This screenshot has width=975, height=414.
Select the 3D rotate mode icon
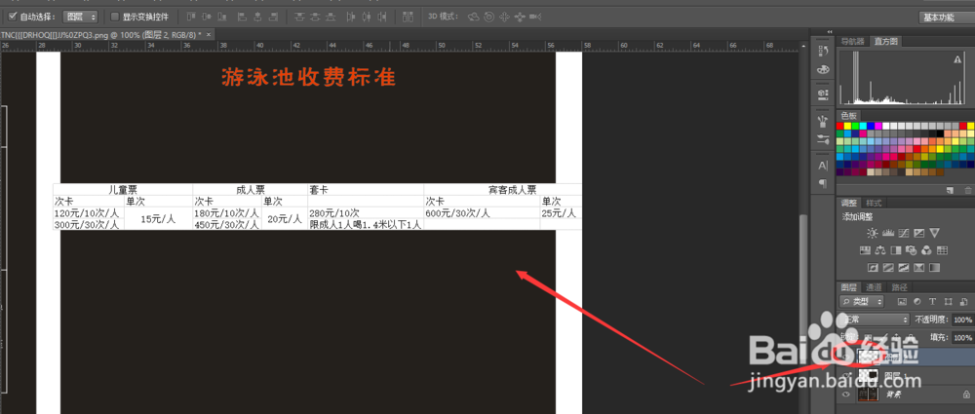[473, 17]
